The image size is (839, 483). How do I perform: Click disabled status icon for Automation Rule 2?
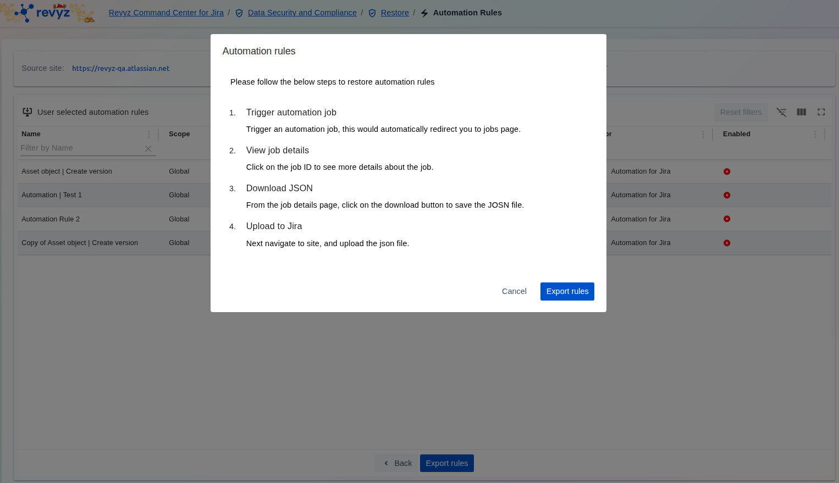click(727, 219)
